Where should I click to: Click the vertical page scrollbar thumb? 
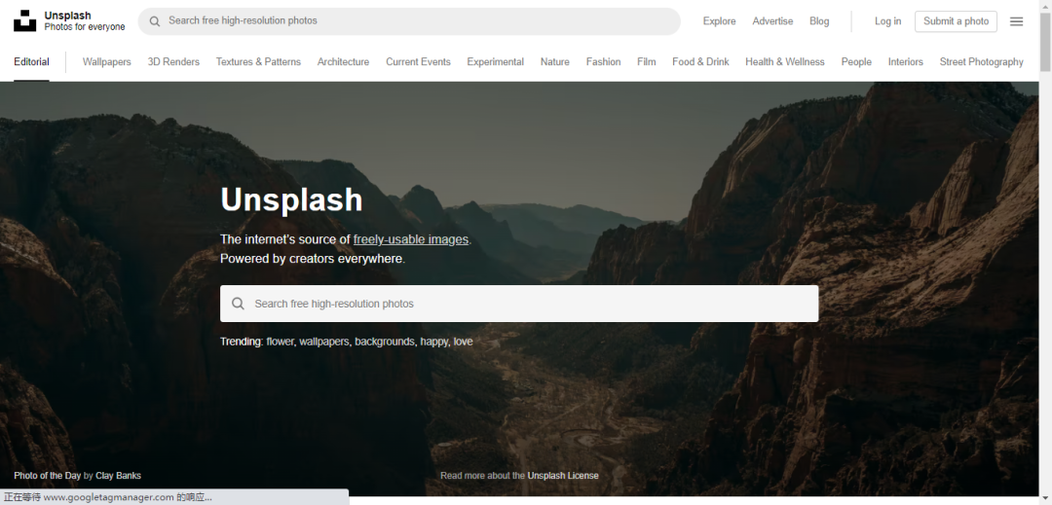coord(1045,42)
